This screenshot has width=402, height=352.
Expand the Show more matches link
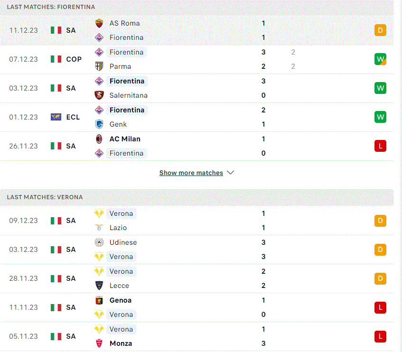[191, 173]
